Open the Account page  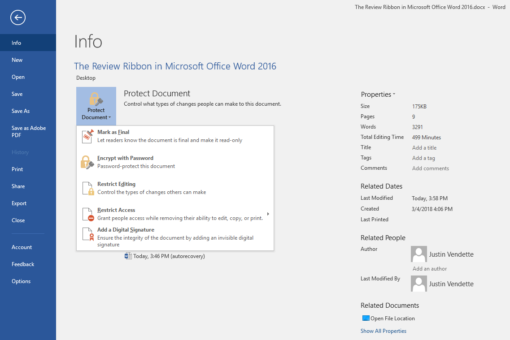[28, 247]
